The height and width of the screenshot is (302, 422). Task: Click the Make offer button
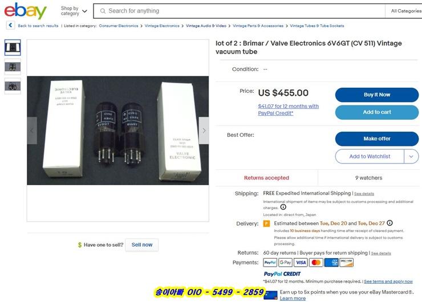tap(377, 138)
